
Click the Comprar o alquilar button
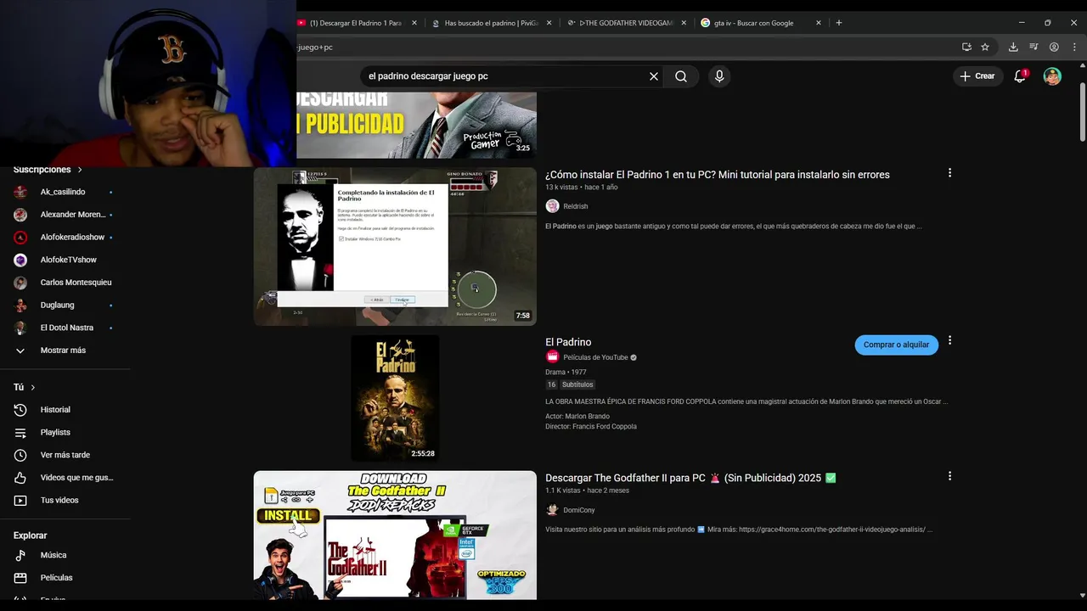click(896, 345)
